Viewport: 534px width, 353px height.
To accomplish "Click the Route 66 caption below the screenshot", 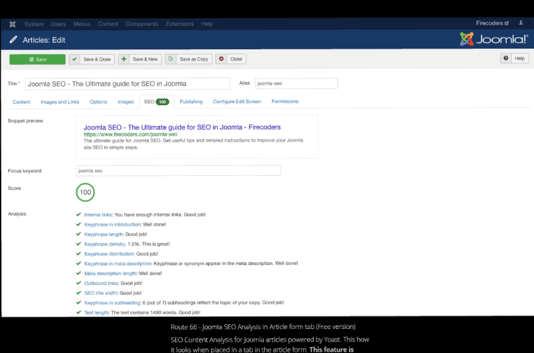I will tap(263, 327).
